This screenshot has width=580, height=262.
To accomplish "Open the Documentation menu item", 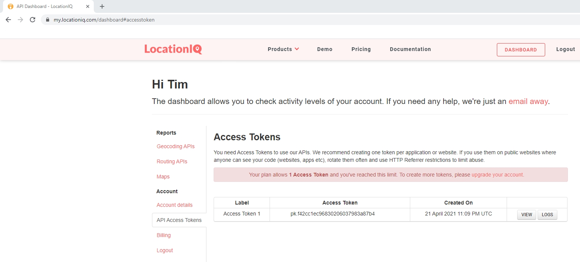I will click(x=410, y=49).
